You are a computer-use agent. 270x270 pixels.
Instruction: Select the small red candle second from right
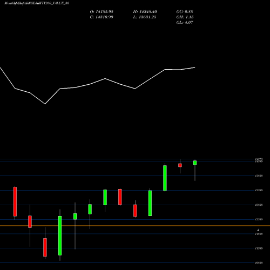tap(180, 165)
